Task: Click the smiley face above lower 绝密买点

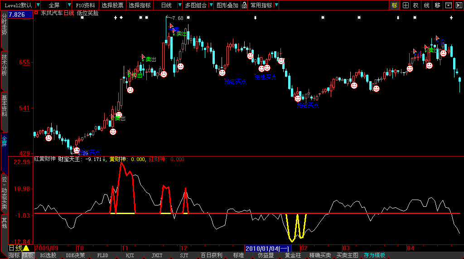Action: [298, 98]
